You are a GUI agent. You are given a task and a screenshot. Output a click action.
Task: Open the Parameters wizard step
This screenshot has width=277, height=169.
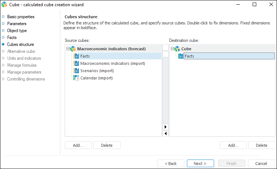[17, 24]
